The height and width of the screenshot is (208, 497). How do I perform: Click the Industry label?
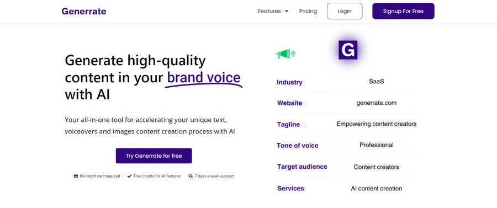[x=289, y=82]
